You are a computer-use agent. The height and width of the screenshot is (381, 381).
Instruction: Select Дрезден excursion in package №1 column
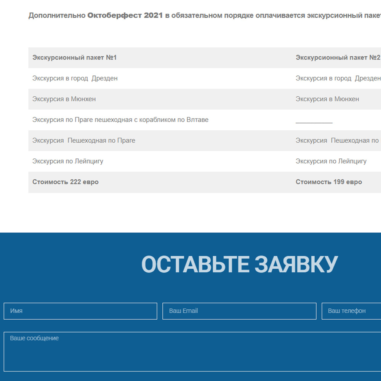pyautogui.click(x=75, y=78)
